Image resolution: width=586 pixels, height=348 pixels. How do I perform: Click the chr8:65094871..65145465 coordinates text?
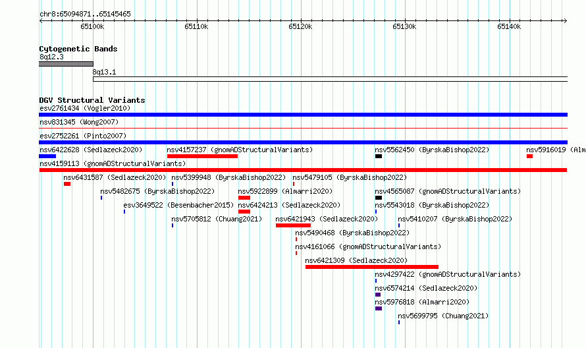click(85, 14)
